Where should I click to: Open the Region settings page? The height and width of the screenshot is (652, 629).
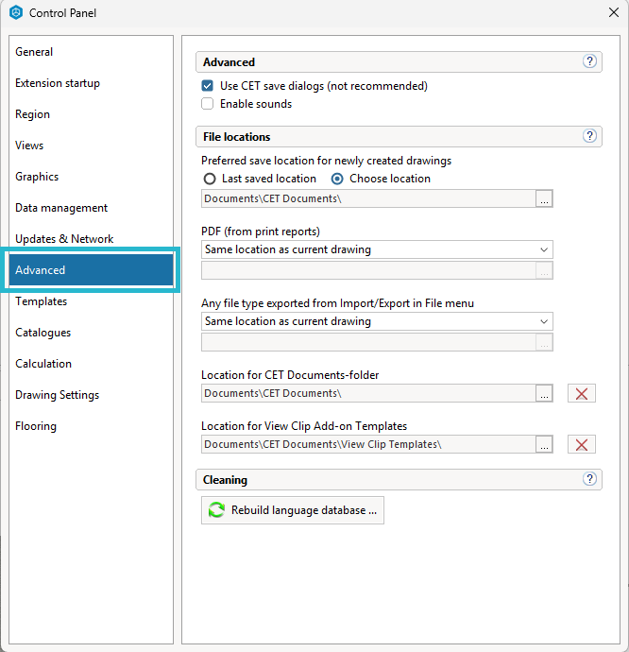(91, 114)
